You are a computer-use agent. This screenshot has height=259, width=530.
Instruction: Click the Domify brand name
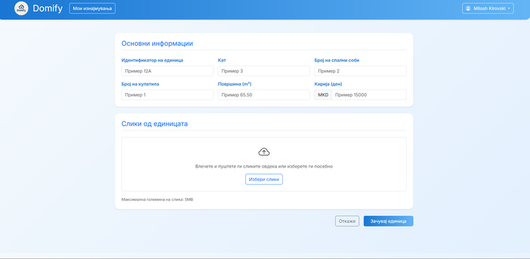point(48,9)
